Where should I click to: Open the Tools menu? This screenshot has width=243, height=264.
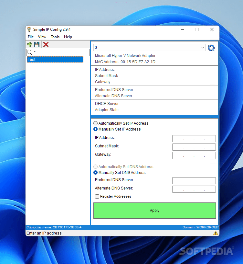(55, 37)
